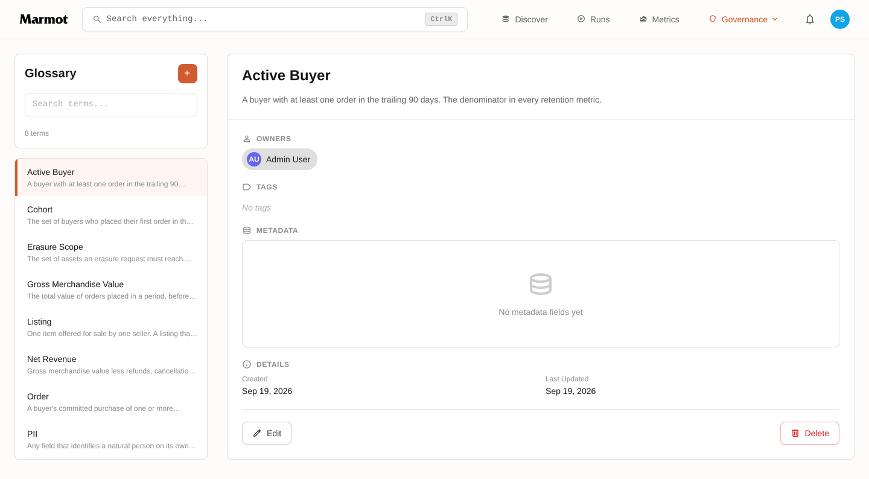Click the AU avatar on owner chip
This screenshot has width=869, height=479.
[254, 159]
